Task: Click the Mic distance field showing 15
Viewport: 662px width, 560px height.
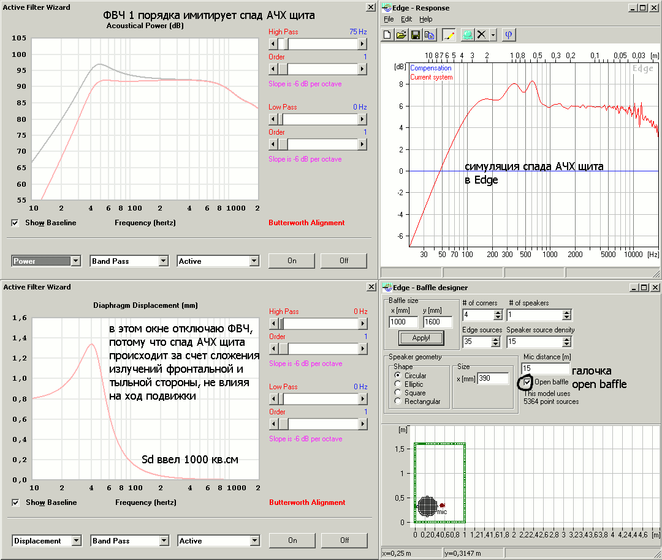Action: 546,368
